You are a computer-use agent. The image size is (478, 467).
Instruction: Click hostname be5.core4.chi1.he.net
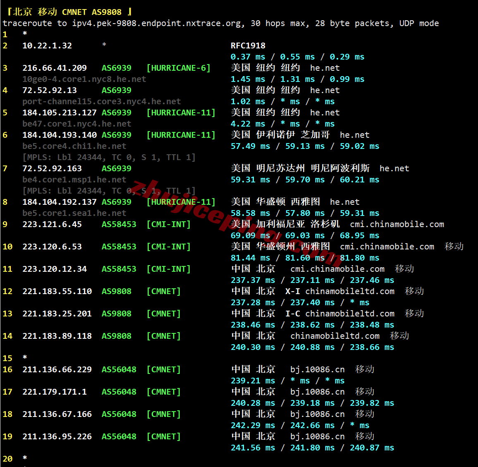pos(74,146)
